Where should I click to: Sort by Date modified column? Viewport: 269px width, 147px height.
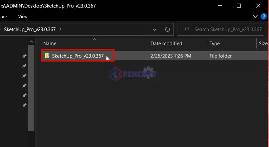click(166, 43)
